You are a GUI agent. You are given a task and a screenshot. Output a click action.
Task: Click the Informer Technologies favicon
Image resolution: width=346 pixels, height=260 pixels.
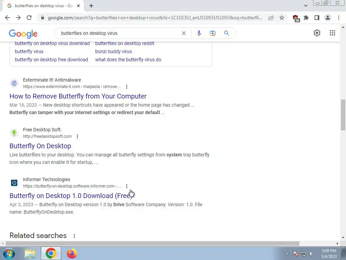(14, 182)
